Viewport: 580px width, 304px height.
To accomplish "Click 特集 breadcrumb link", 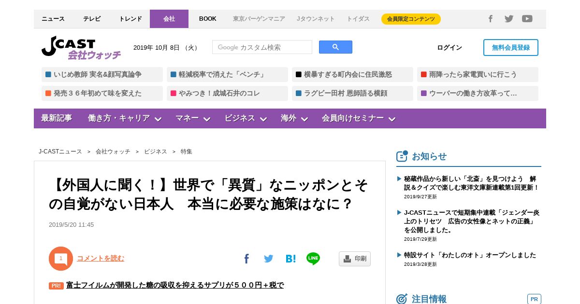I will tap(187, 152).
